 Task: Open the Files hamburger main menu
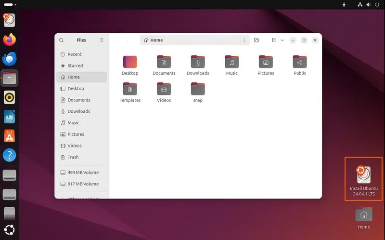102,40
